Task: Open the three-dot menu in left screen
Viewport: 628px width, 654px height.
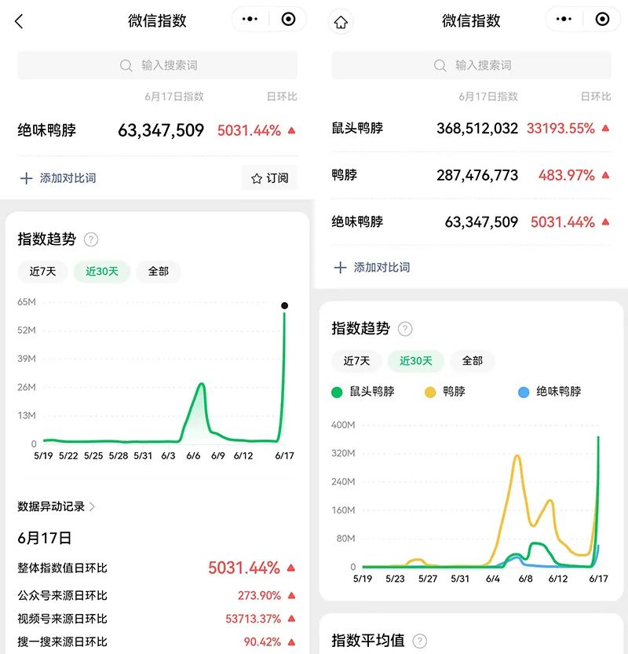Action: click(250, 19)
